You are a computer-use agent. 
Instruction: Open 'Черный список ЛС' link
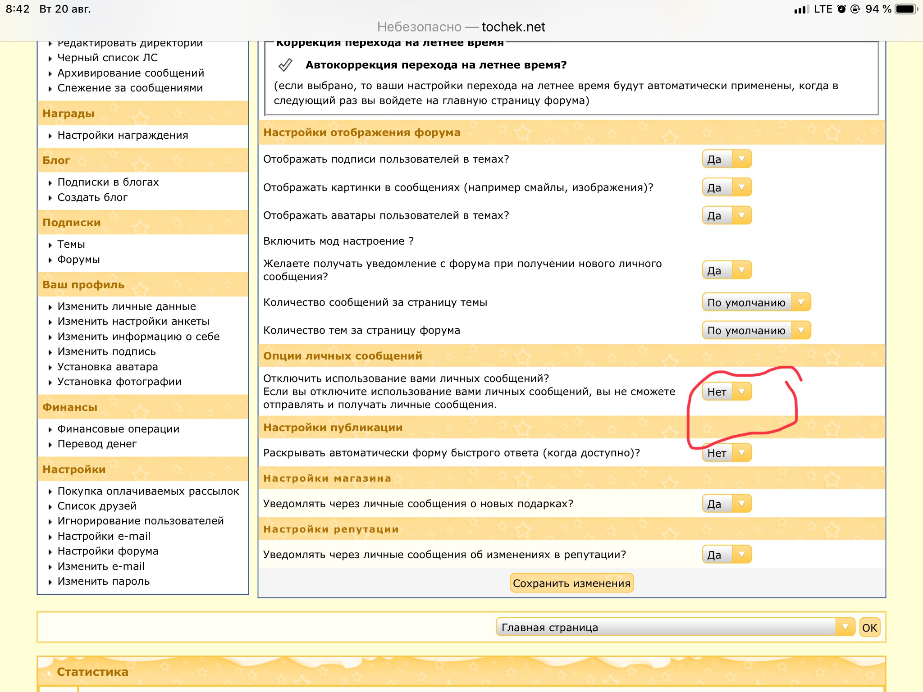pos(107,58)
